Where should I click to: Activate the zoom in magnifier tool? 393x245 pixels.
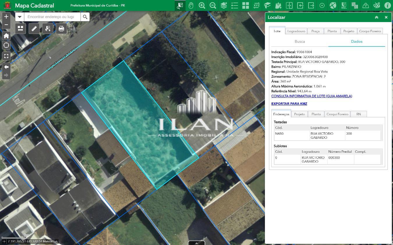(x=202, y=5)
